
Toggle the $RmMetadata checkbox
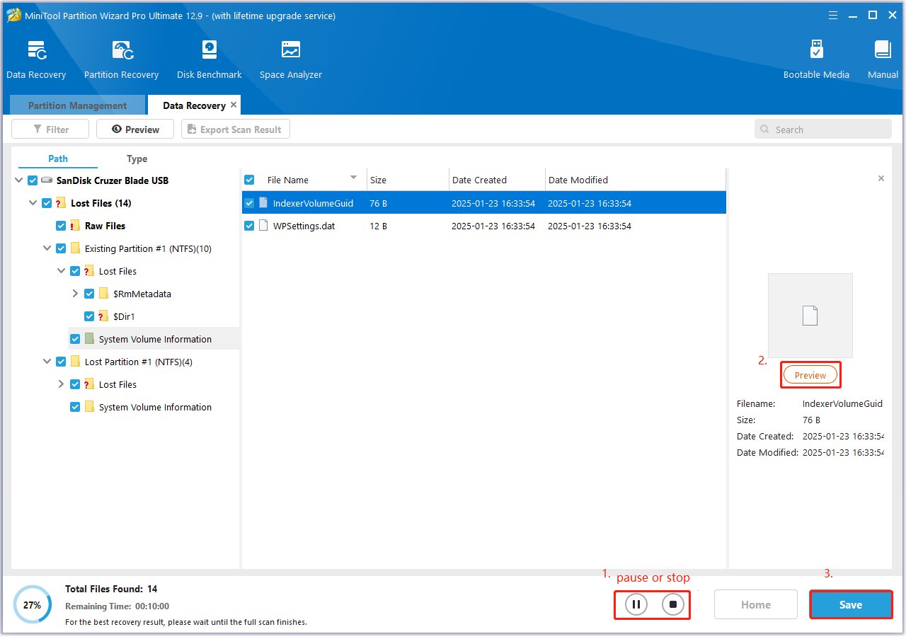[x=89, y=294]
